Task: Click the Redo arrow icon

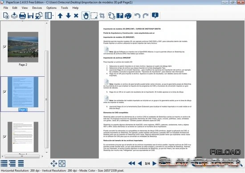Action: [146, 16]
